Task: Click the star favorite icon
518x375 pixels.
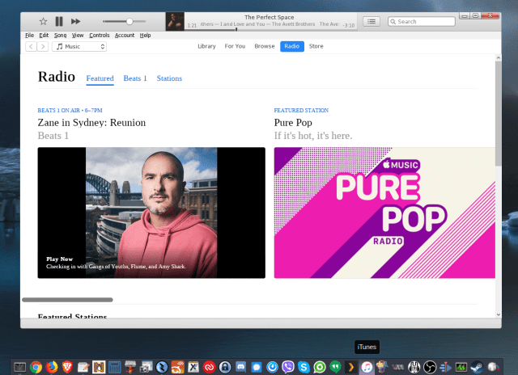Action: click(x=43, y=21)
